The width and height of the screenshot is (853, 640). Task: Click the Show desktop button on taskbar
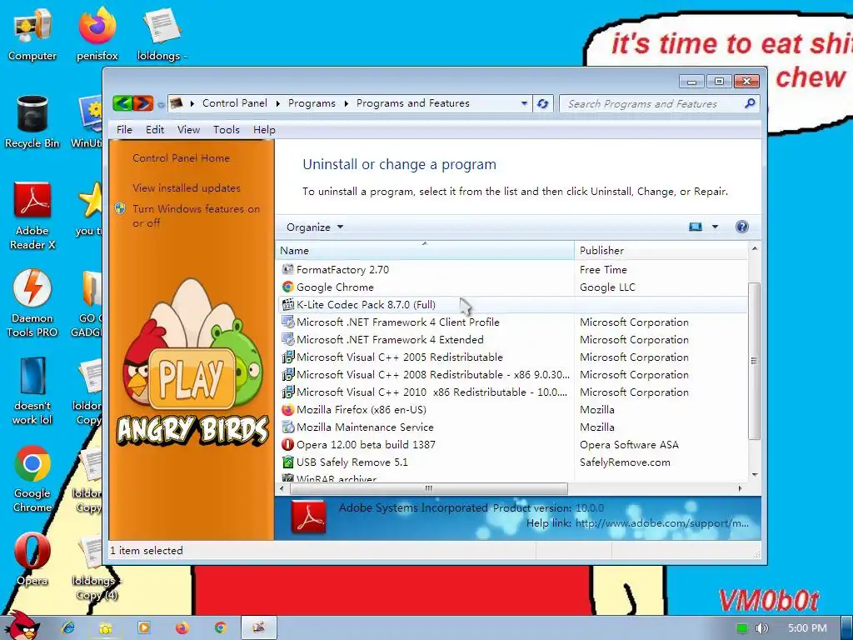click(847, 627)
